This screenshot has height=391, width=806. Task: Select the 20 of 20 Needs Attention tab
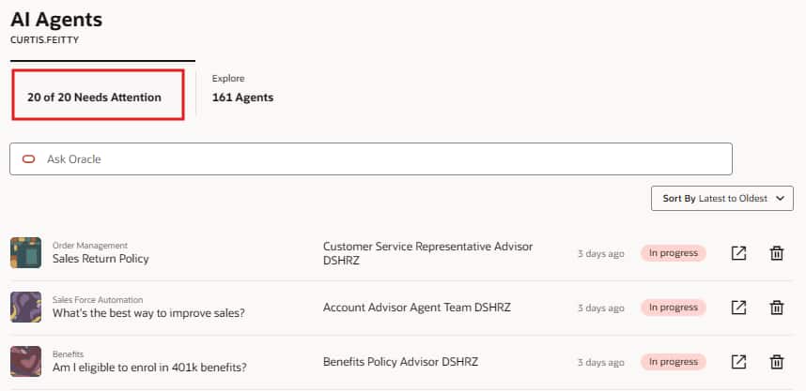click(x=94, y=97)
